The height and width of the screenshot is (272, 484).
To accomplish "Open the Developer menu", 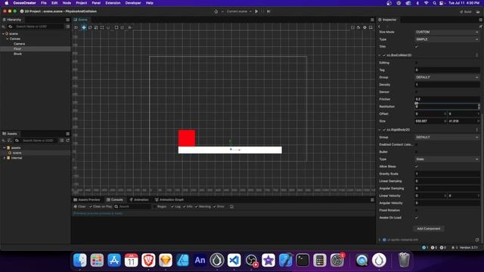I will pyautogui.click(x=133, y=3).
